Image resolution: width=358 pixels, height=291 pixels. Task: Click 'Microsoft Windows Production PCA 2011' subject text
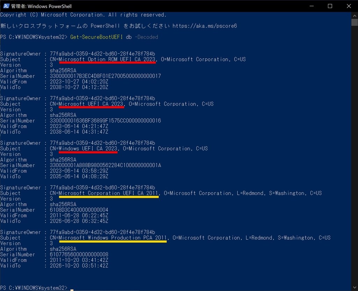113,238
